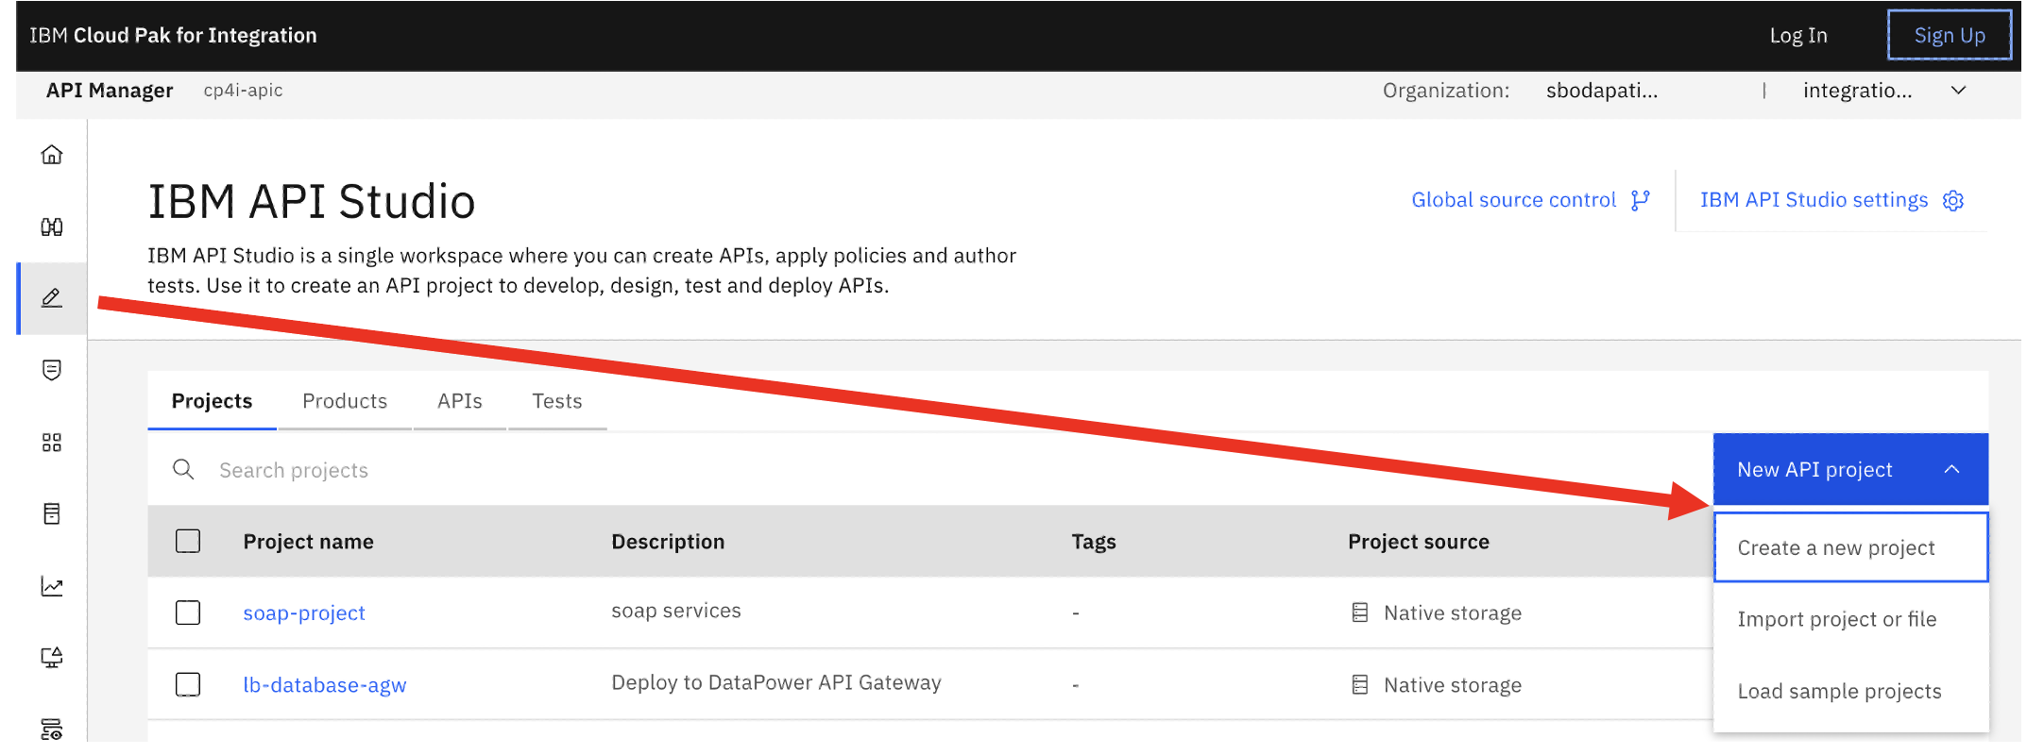This screenshot has height=755, width=2027.
Task: Open the monitor with warning sidebar icon
Action: pos(52,657)
